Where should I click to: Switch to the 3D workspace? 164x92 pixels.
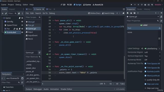(69, 5)
